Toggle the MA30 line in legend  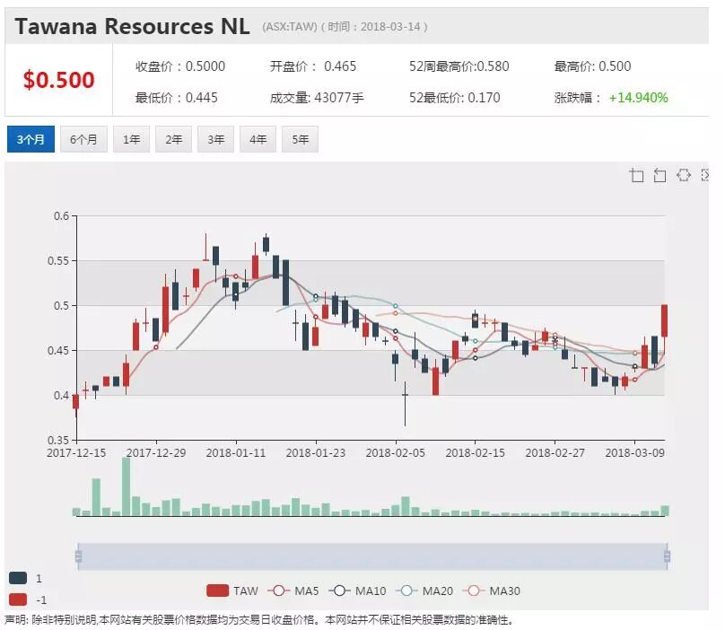click(x=491, y=591)
